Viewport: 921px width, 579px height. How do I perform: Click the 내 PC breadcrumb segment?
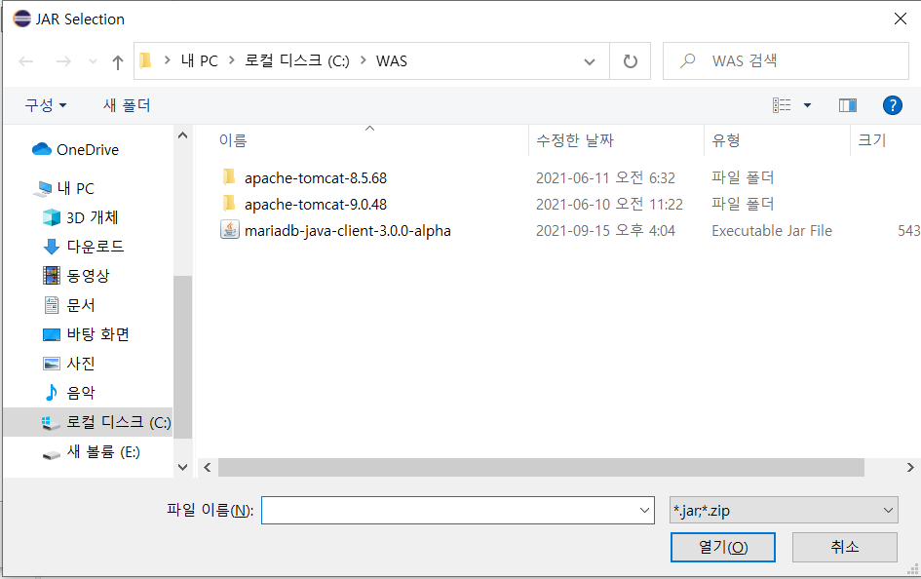click(x=199, y=61)
